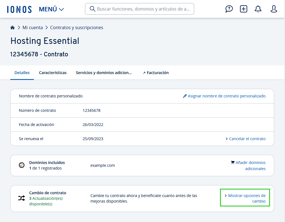Screen dimensions: 285x222
Task: Expand the MENÚ dropdown
Action: tap(51, 9)
